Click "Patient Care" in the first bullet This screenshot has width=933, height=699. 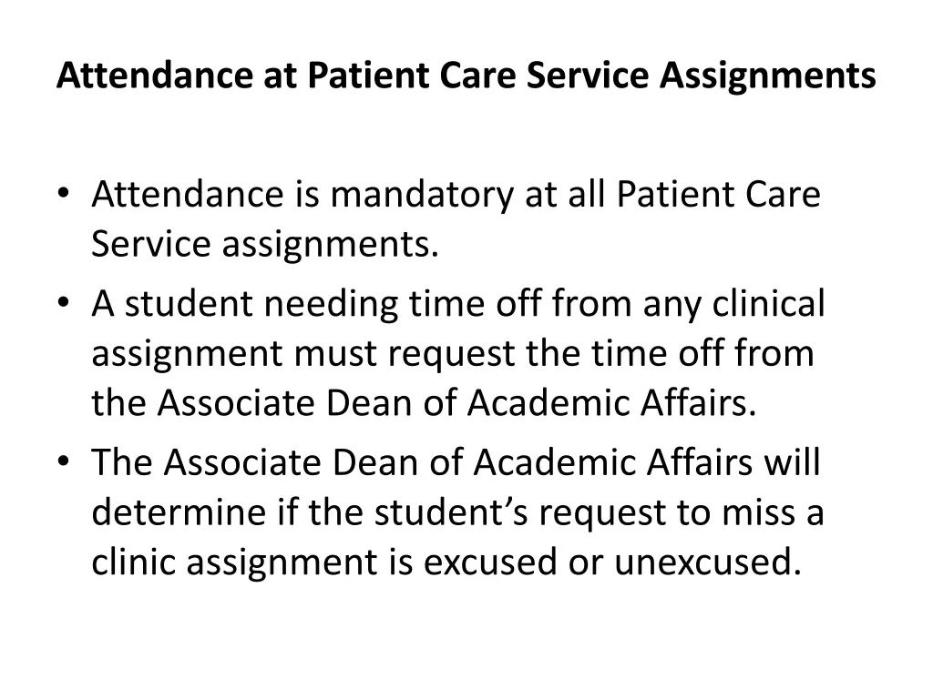(x=719, y=195)
